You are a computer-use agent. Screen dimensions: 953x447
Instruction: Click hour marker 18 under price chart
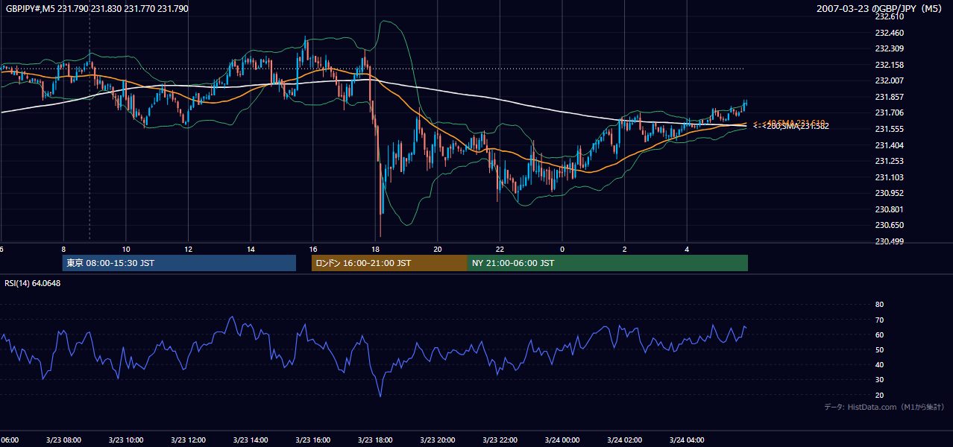point(375,250)
